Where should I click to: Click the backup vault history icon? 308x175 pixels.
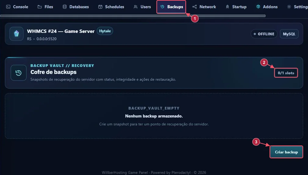(19, 73)
